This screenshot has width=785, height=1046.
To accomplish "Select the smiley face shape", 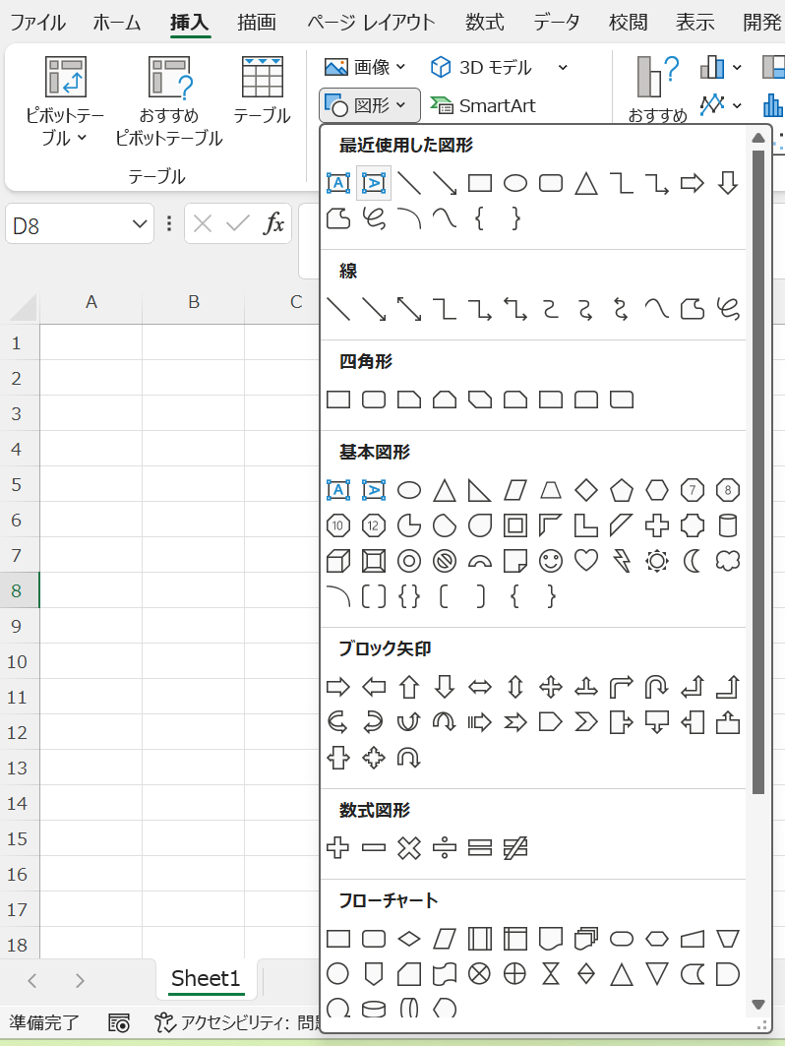I will coord(551,561).
